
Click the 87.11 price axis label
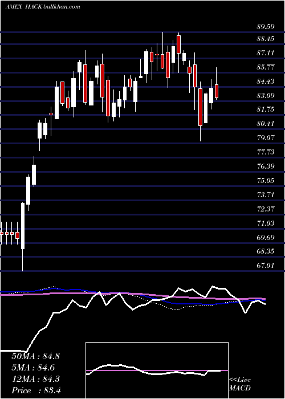[x=266, y=53]
